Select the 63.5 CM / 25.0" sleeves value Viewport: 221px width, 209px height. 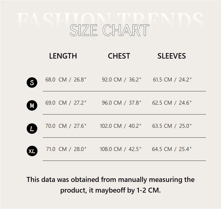[x=172, y=126]
